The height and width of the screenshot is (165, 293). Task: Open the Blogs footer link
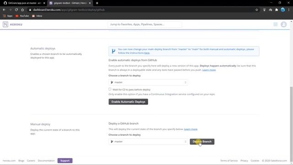click(x=21, y=161)
